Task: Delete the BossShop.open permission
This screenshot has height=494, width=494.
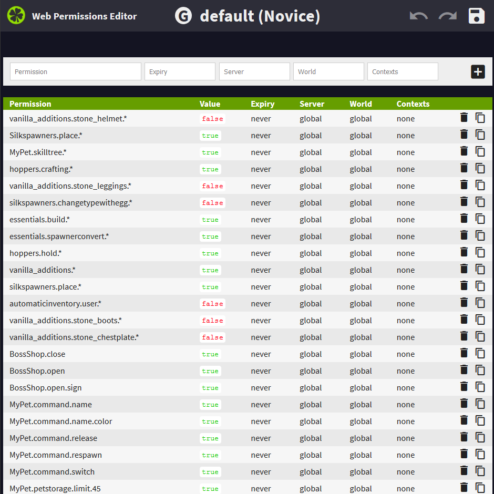Action: (x=464, y=370)
